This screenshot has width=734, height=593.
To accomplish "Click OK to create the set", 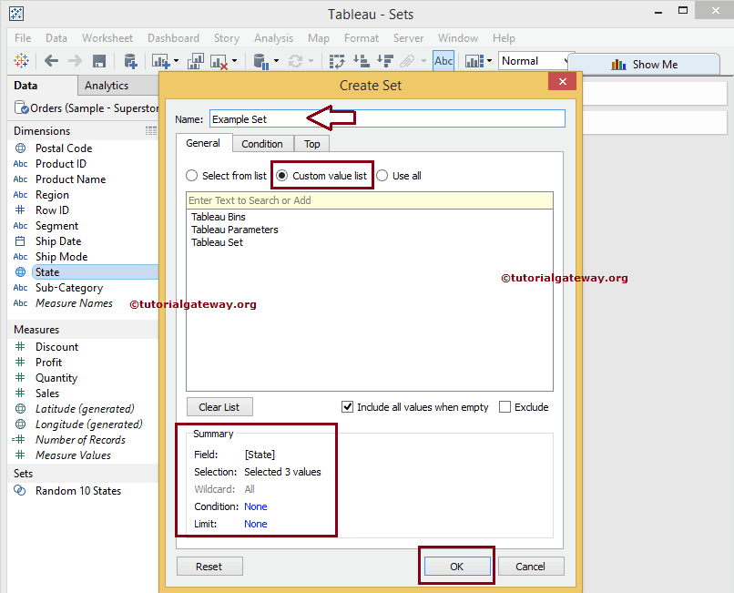I will [x=457, y=567].
